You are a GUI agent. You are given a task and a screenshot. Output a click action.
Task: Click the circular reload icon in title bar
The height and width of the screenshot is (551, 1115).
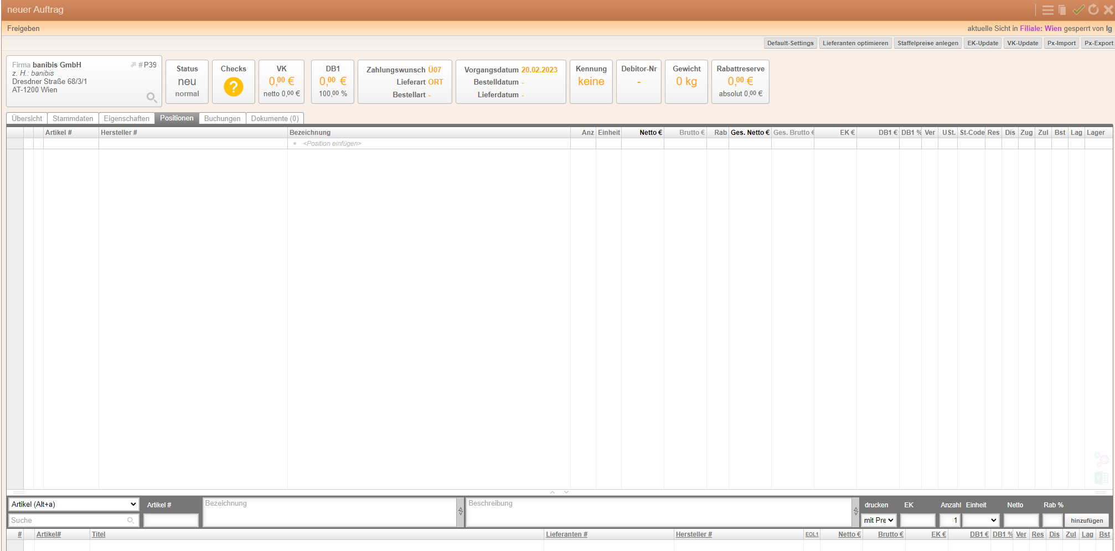tap(1093, 9)
